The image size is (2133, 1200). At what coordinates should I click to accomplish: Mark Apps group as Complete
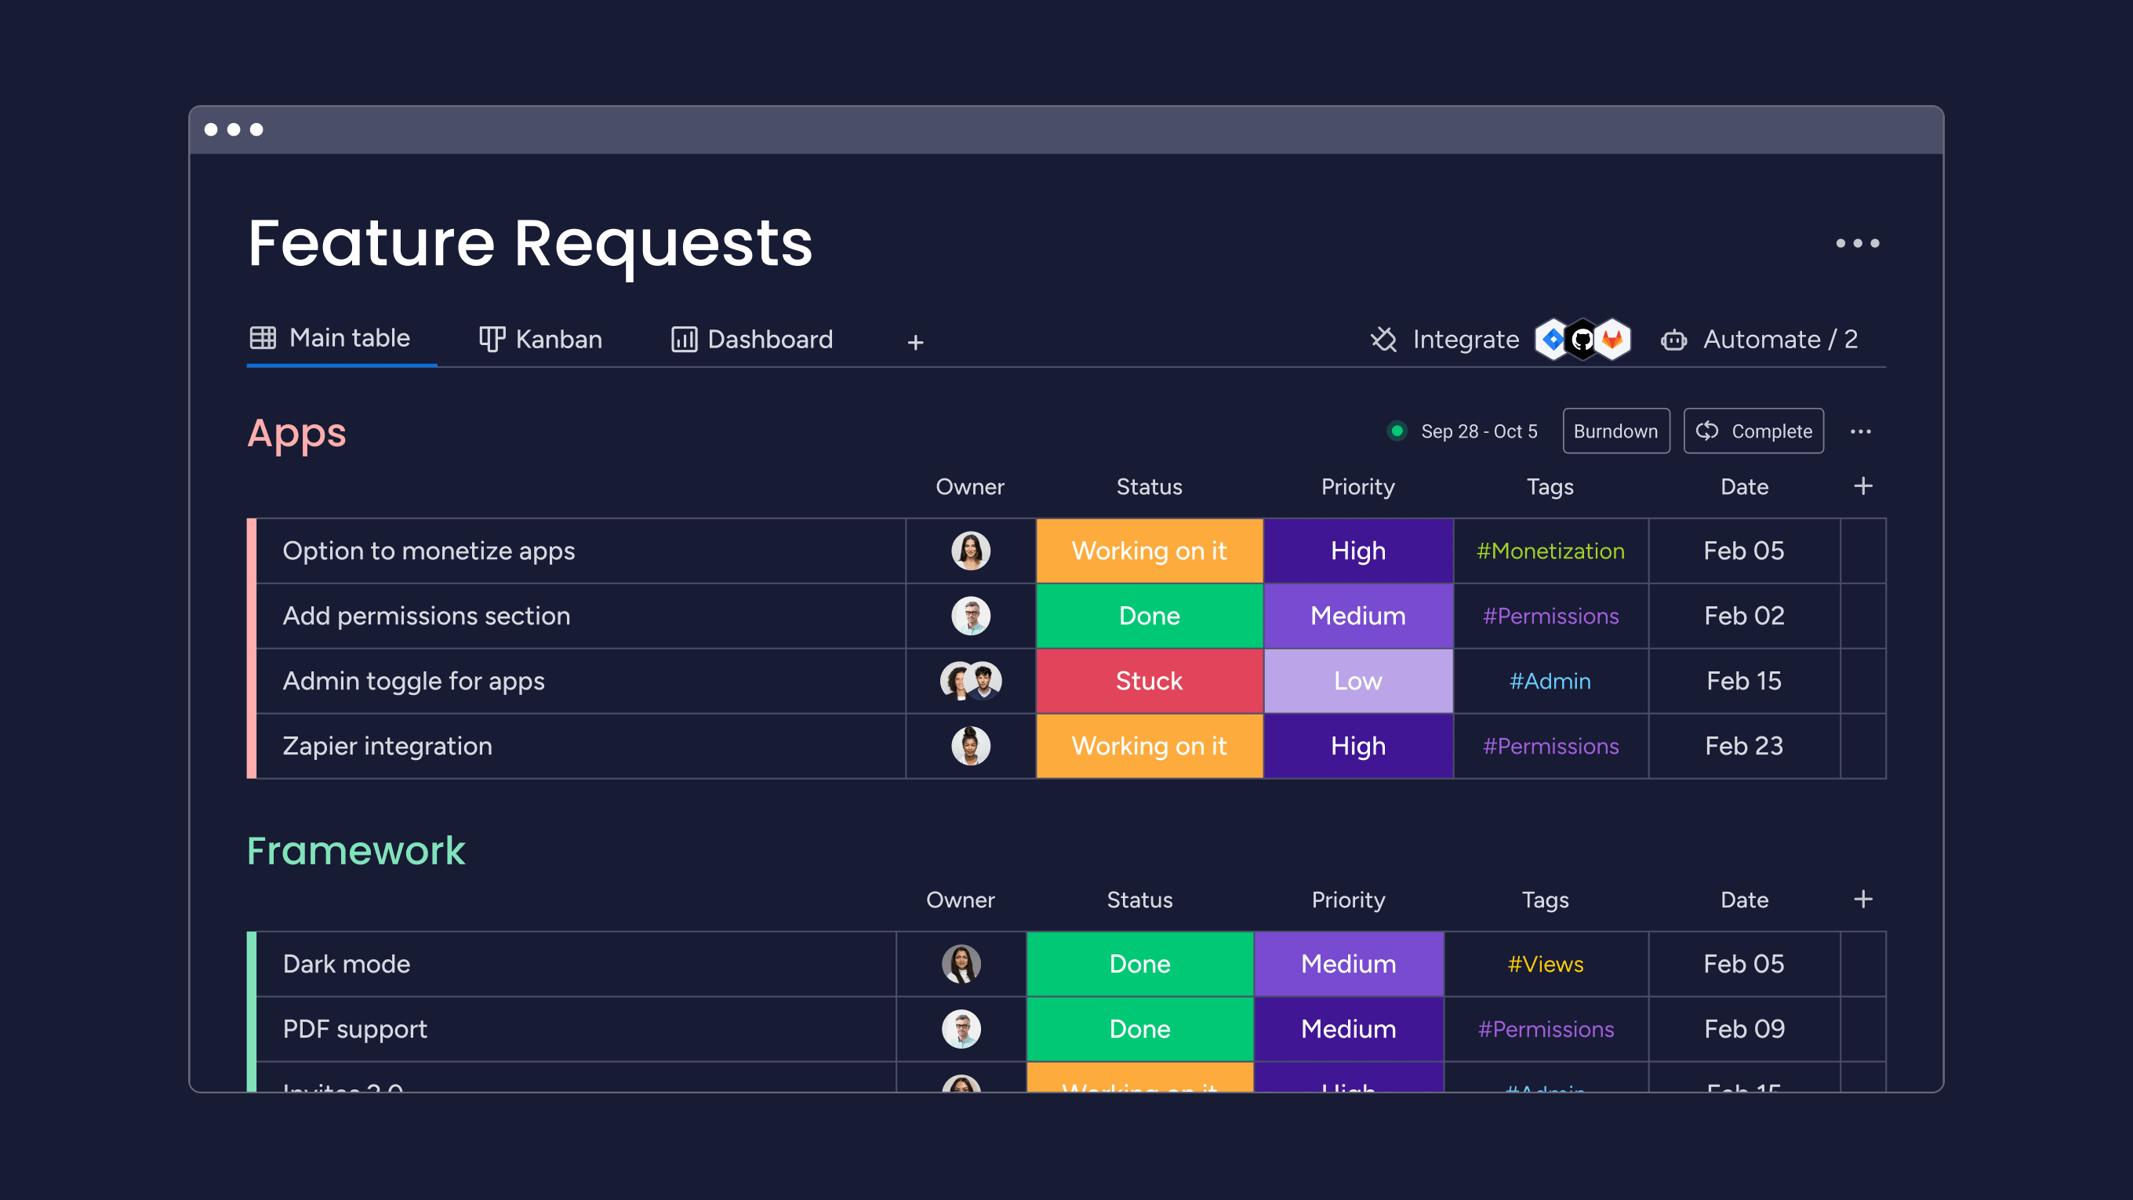[x=1757, y=431]
